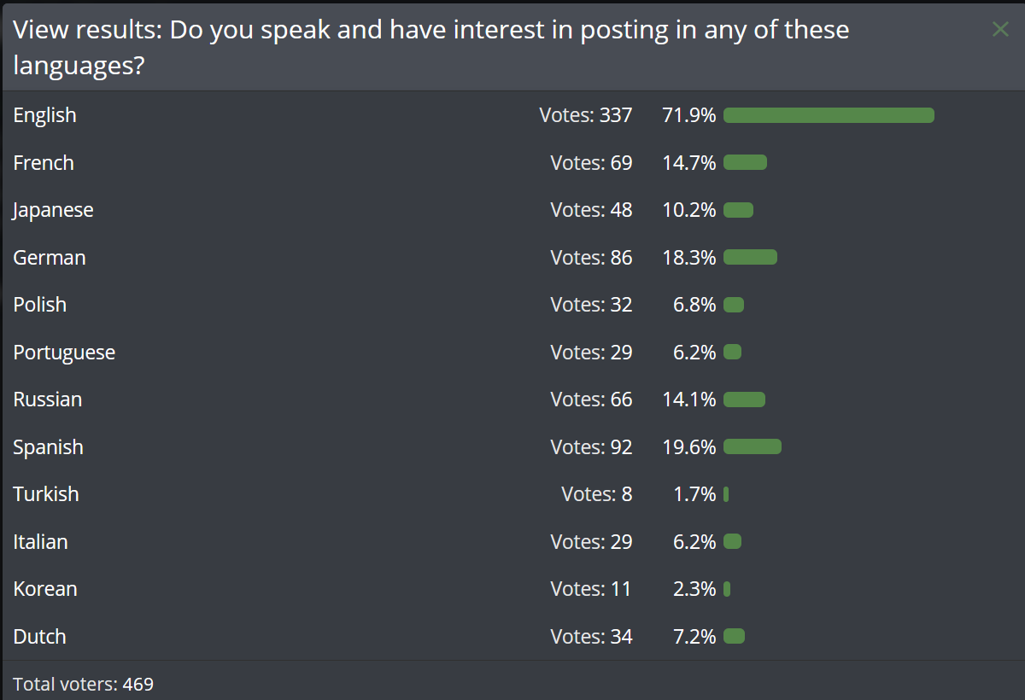Click German votes count 86
The width and height of the screenshot is (1025, 700).
click(591, 258)
